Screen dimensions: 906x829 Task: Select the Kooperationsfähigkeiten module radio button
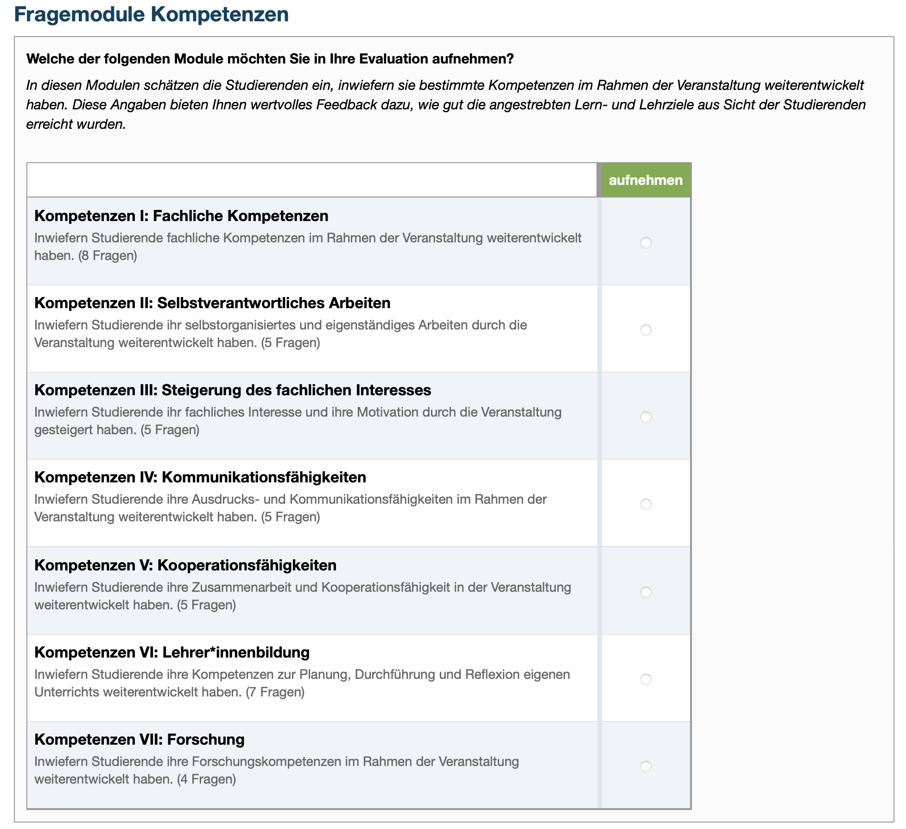(646, 592)
